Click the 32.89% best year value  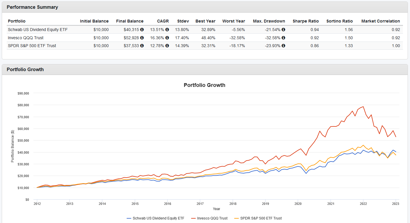208,30
